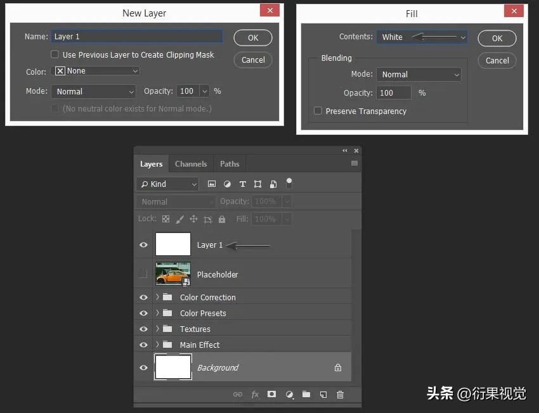This screenshot has width=539, height=413.
Task: Click OK in the New Layer dialog
Action: [x=253, y=38]
